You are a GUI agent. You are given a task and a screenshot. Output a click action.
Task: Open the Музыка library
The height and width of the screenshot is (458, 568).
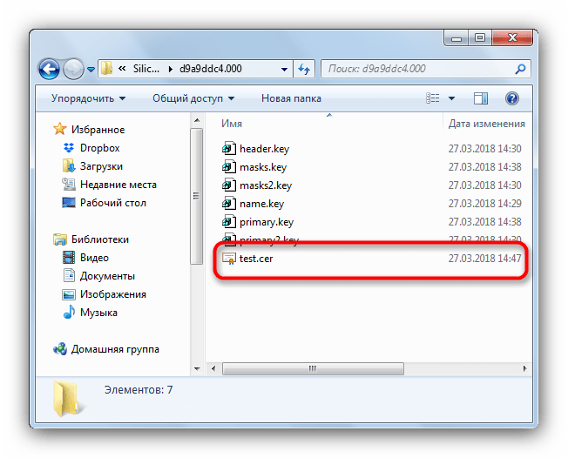[98, 313]
